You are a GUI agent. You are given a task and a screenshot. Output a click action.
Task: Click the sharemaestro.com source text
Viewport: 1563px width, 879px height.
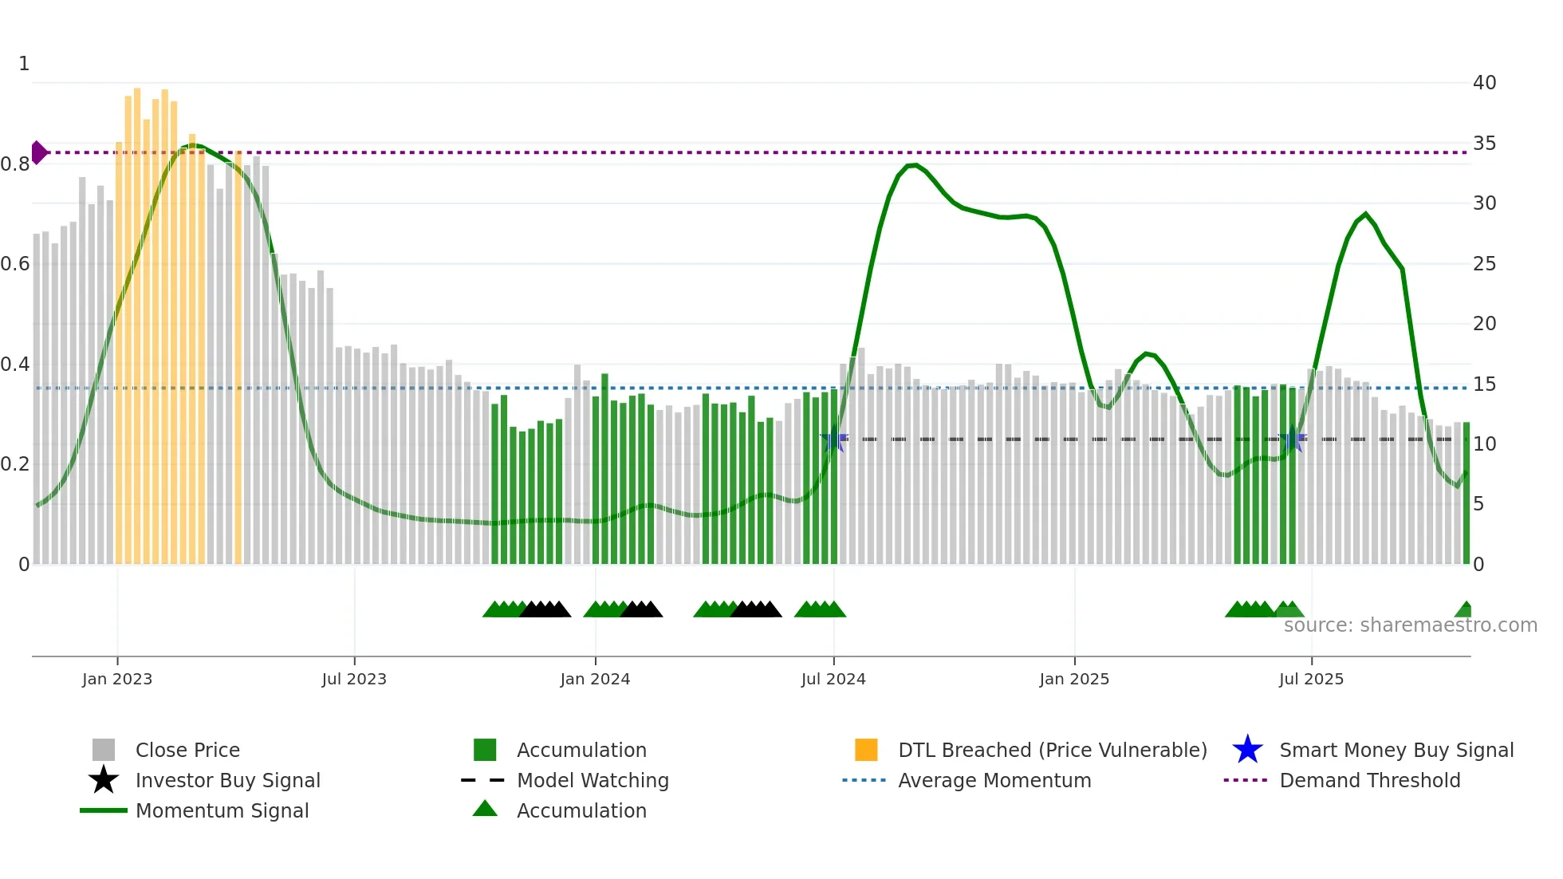pos(1410,625)
